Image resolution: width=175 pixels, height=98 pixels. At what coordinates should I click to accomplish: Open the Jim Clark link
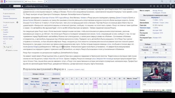click(33, 47)
